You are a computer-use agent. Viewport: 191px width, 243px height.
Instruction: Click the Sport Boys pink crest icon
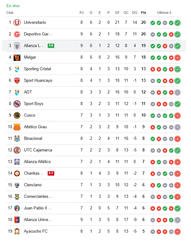click(17, 104)
